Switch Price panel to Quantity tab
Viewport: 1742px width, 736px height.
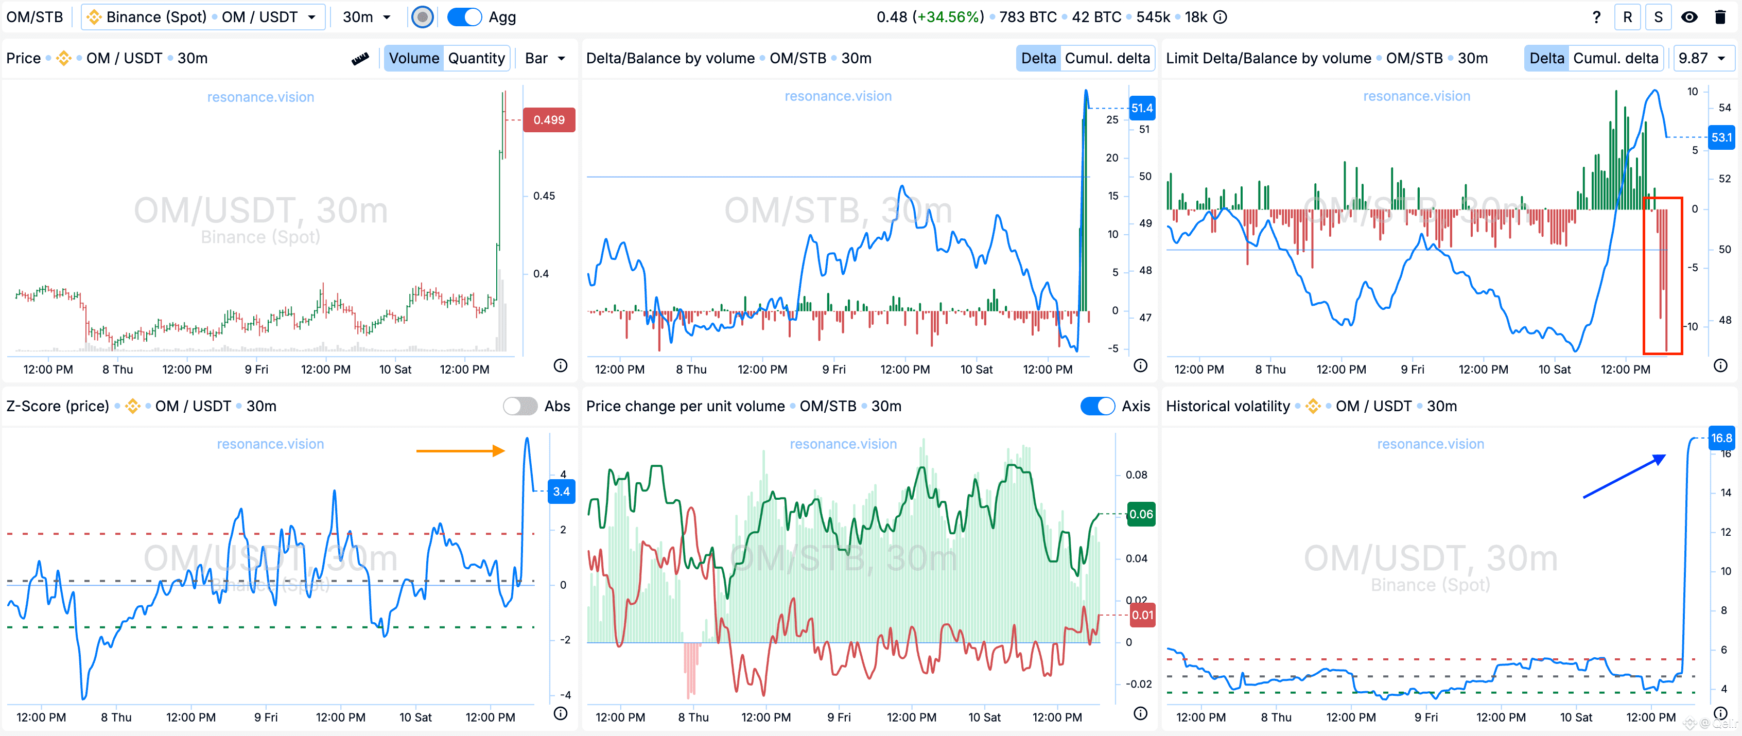click(x=476, y=58)
